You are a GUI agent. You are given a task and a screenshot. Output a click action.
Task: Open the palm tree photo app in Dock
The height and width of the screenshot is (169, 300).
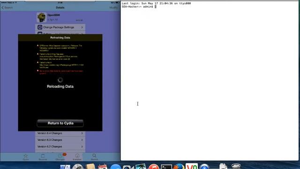(141, 167)
